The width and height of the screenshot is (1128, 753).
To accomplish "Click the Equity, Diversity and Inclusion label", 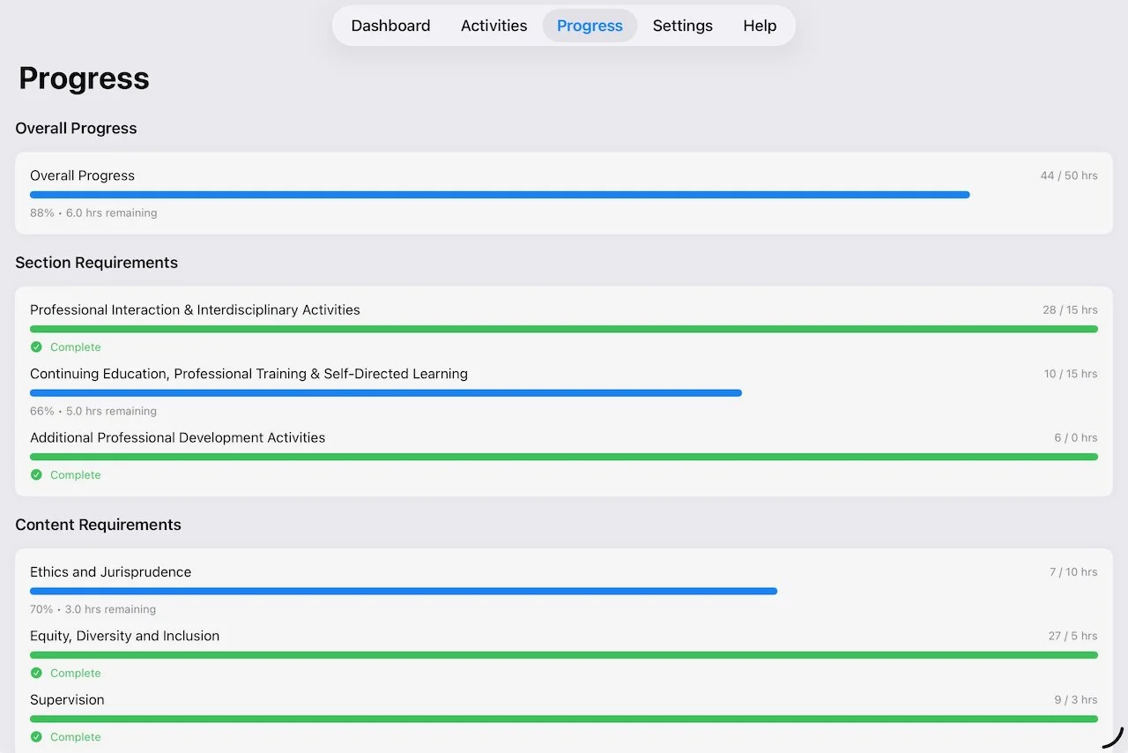I will point(124,636).
